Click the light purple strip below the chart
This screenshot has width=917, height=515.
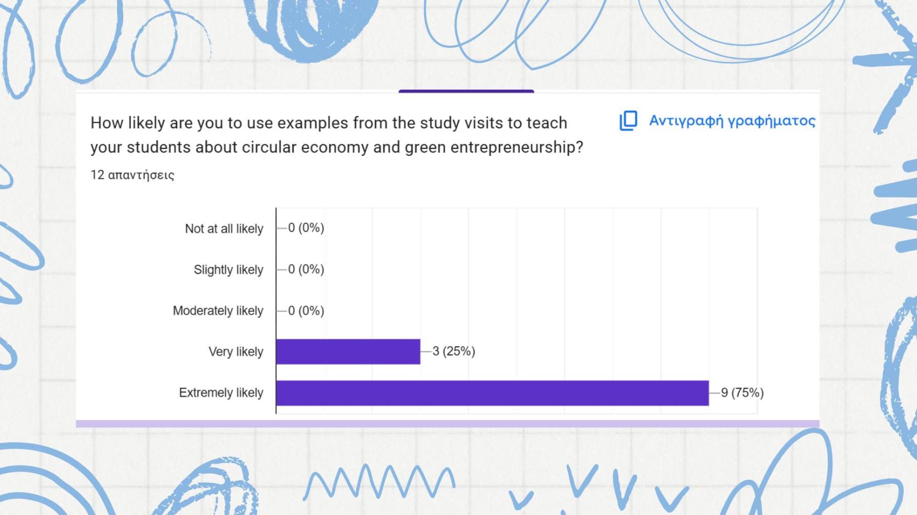tap(448, 424)
